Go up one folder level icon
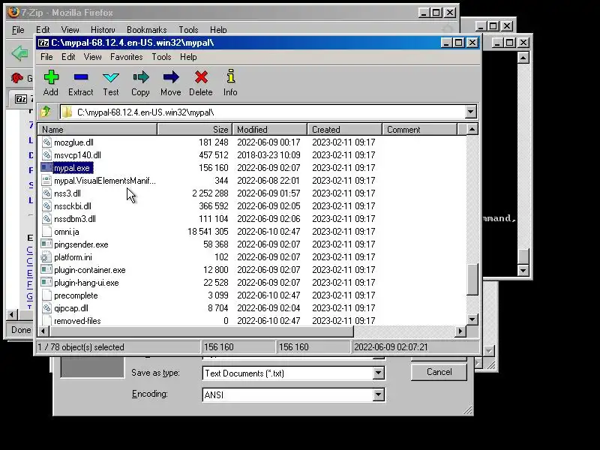The image size is (600, 450). pos(46,112)
